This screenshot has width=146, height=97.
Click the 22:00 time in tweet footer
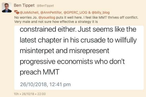[x=41, y=94]
